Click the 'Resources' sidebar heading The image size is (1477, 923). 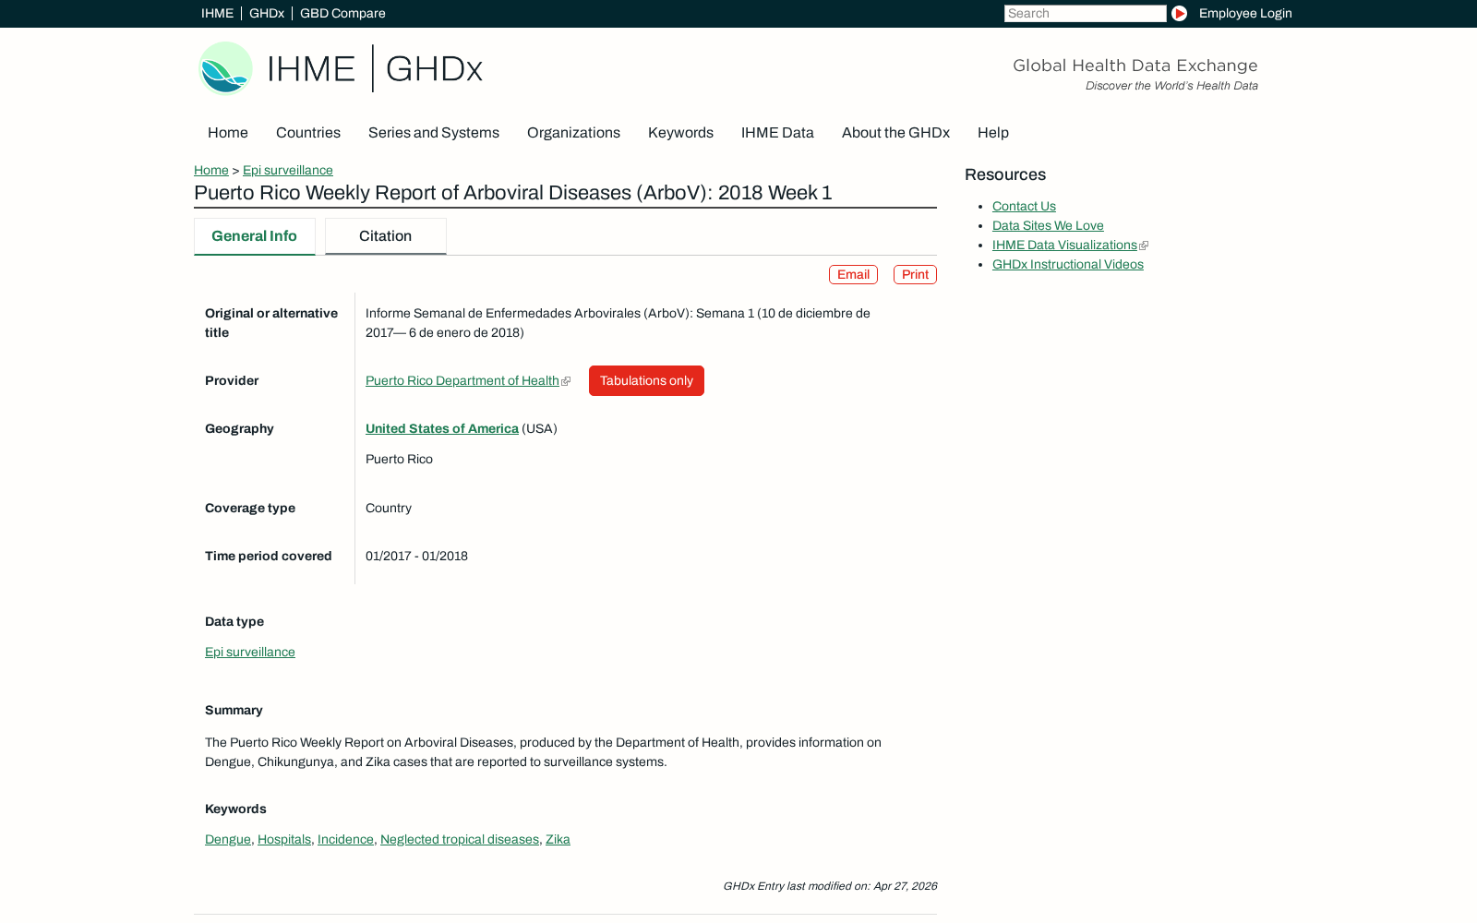point(1005,174)
